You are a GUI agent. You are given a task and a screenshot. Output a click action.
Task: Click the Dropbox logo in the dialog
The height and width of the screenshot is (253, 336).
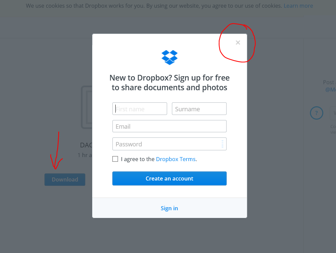(170, 57)
